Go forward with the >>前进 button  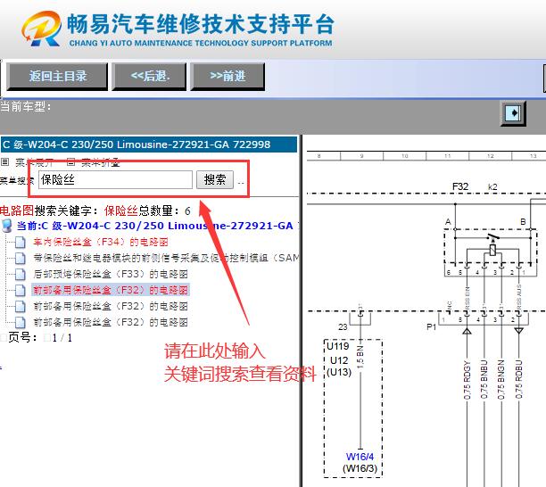tap(227, 76)
